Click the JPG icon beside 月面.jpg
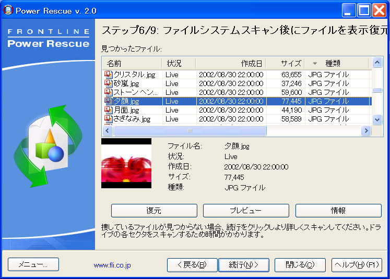Viewport: 390px width, 279px height. click(108, 110)
